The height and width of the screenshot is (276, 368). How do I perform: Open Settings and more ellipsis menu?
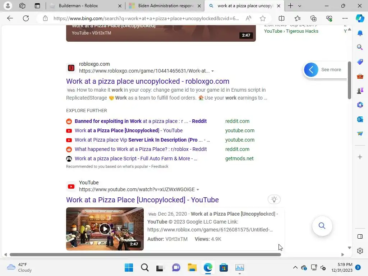pyautogui.click(x=345, y=18)
